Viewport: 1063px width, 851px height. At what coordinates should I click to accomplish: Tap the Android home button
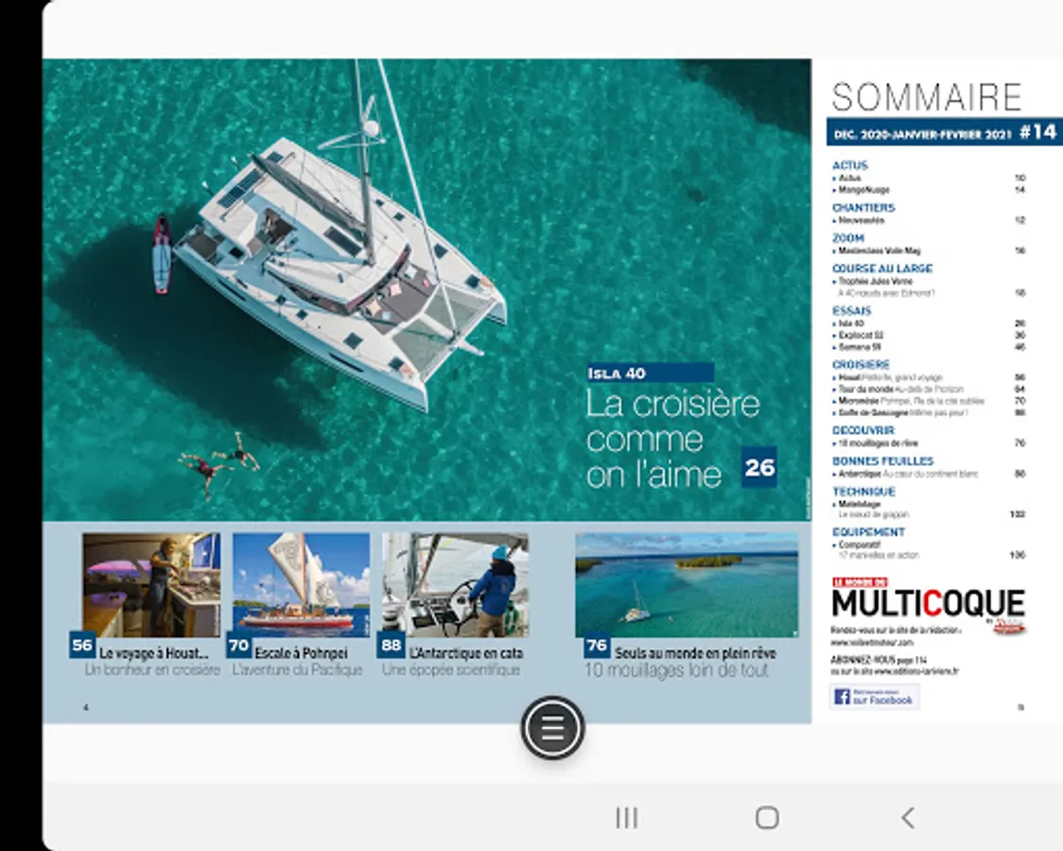[767, 818]
